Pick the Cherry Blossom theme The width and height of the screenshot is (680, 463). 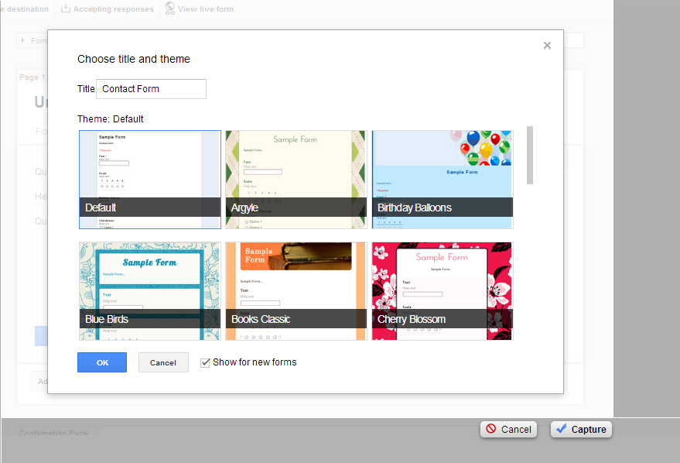(x=442, y=290)
